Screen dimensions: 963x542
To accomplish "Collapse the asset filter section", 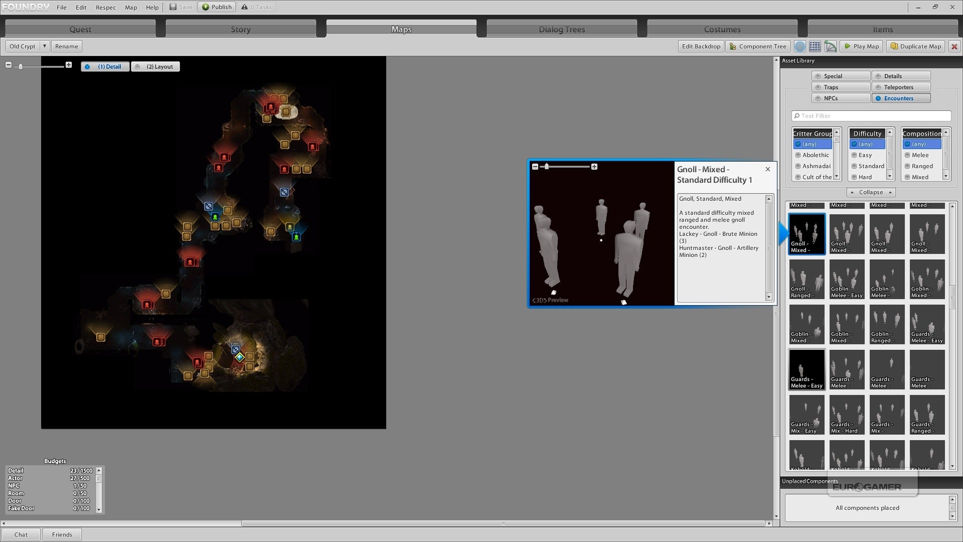I will [871, 192].
